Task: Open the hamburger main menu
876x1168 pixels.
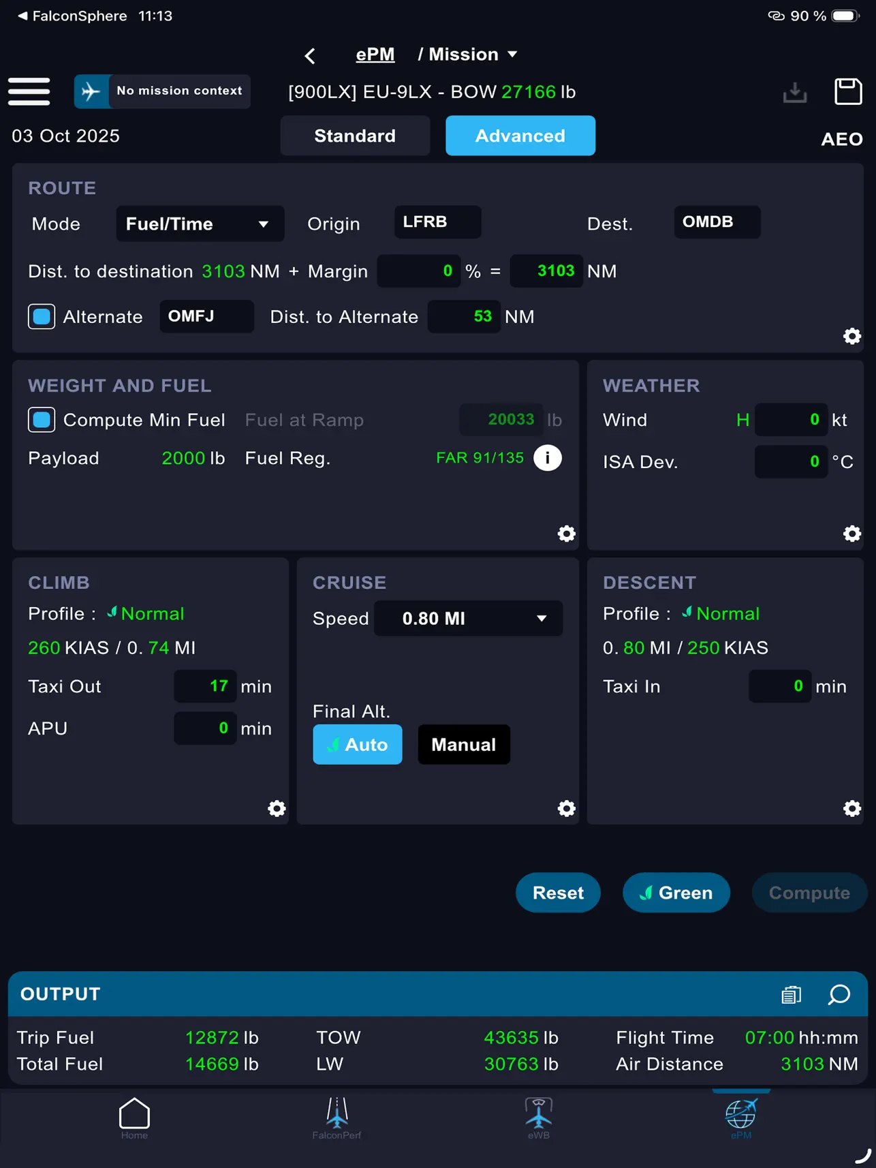Action: coord(29,91)
